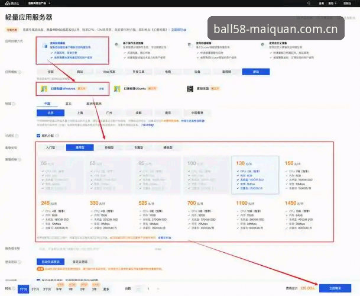Select the 通用型 package type tab
Viewport: 360px width, 296px height.
coord(80,147)
